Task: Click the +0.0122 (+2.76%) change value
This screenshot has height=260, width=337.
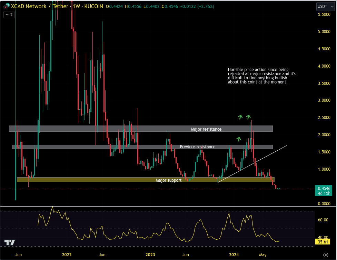Action: [197, 7]
